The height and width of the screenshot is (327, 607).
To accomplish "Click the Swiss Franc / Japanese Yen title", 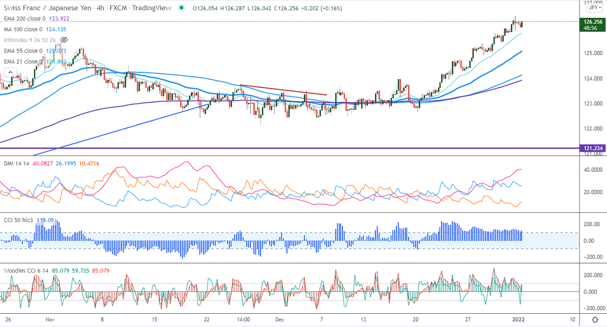I will (x=48, y=8).
